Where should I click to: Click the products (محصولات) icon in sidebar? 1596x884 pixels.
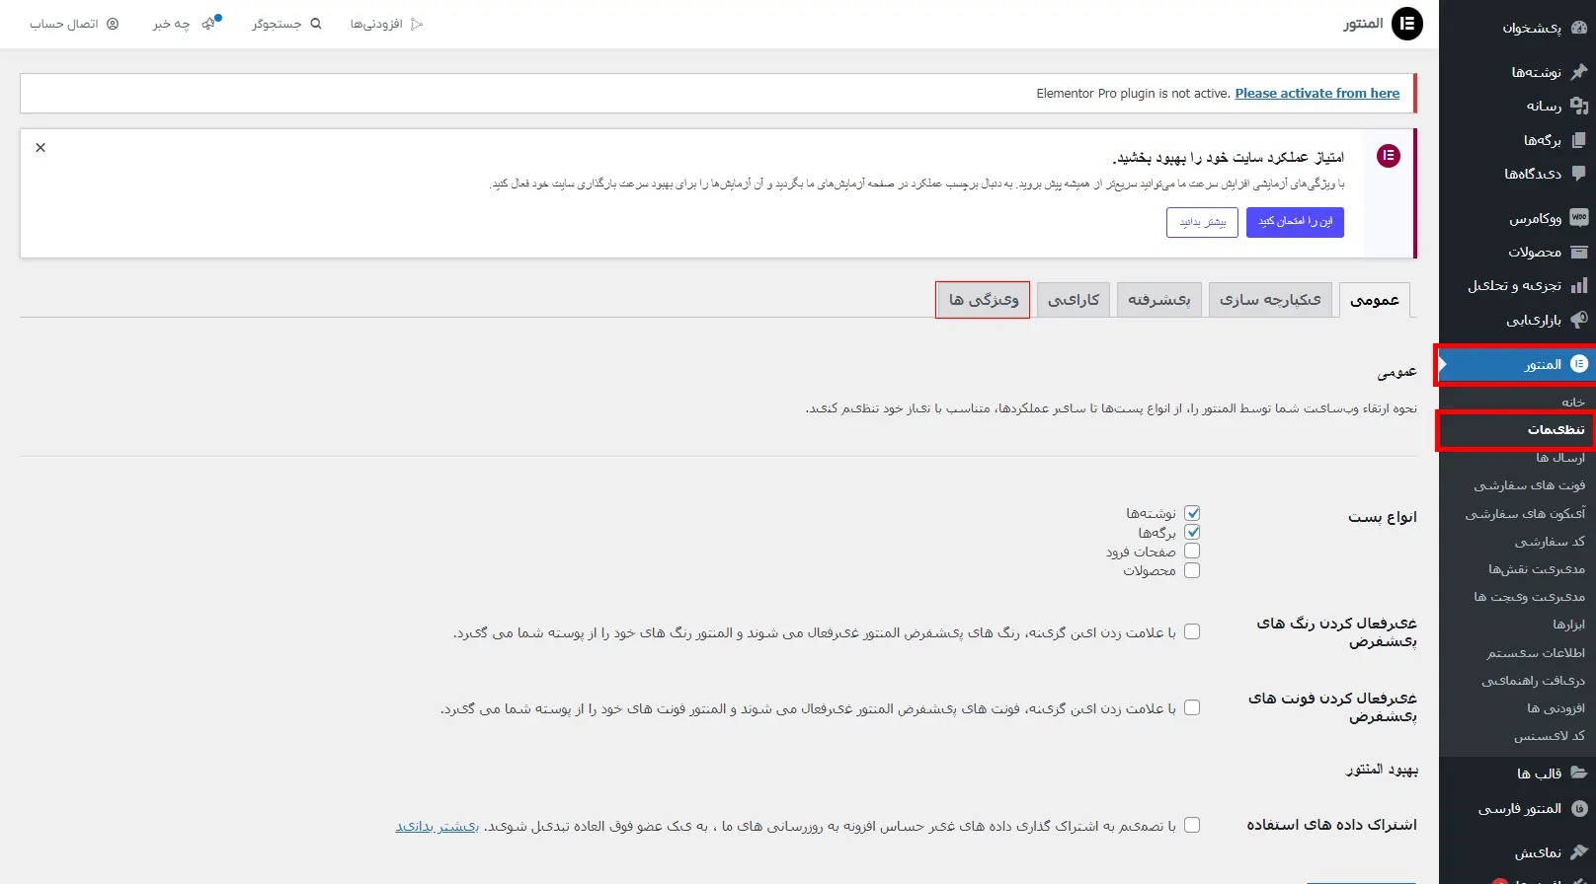[1578, 252]
